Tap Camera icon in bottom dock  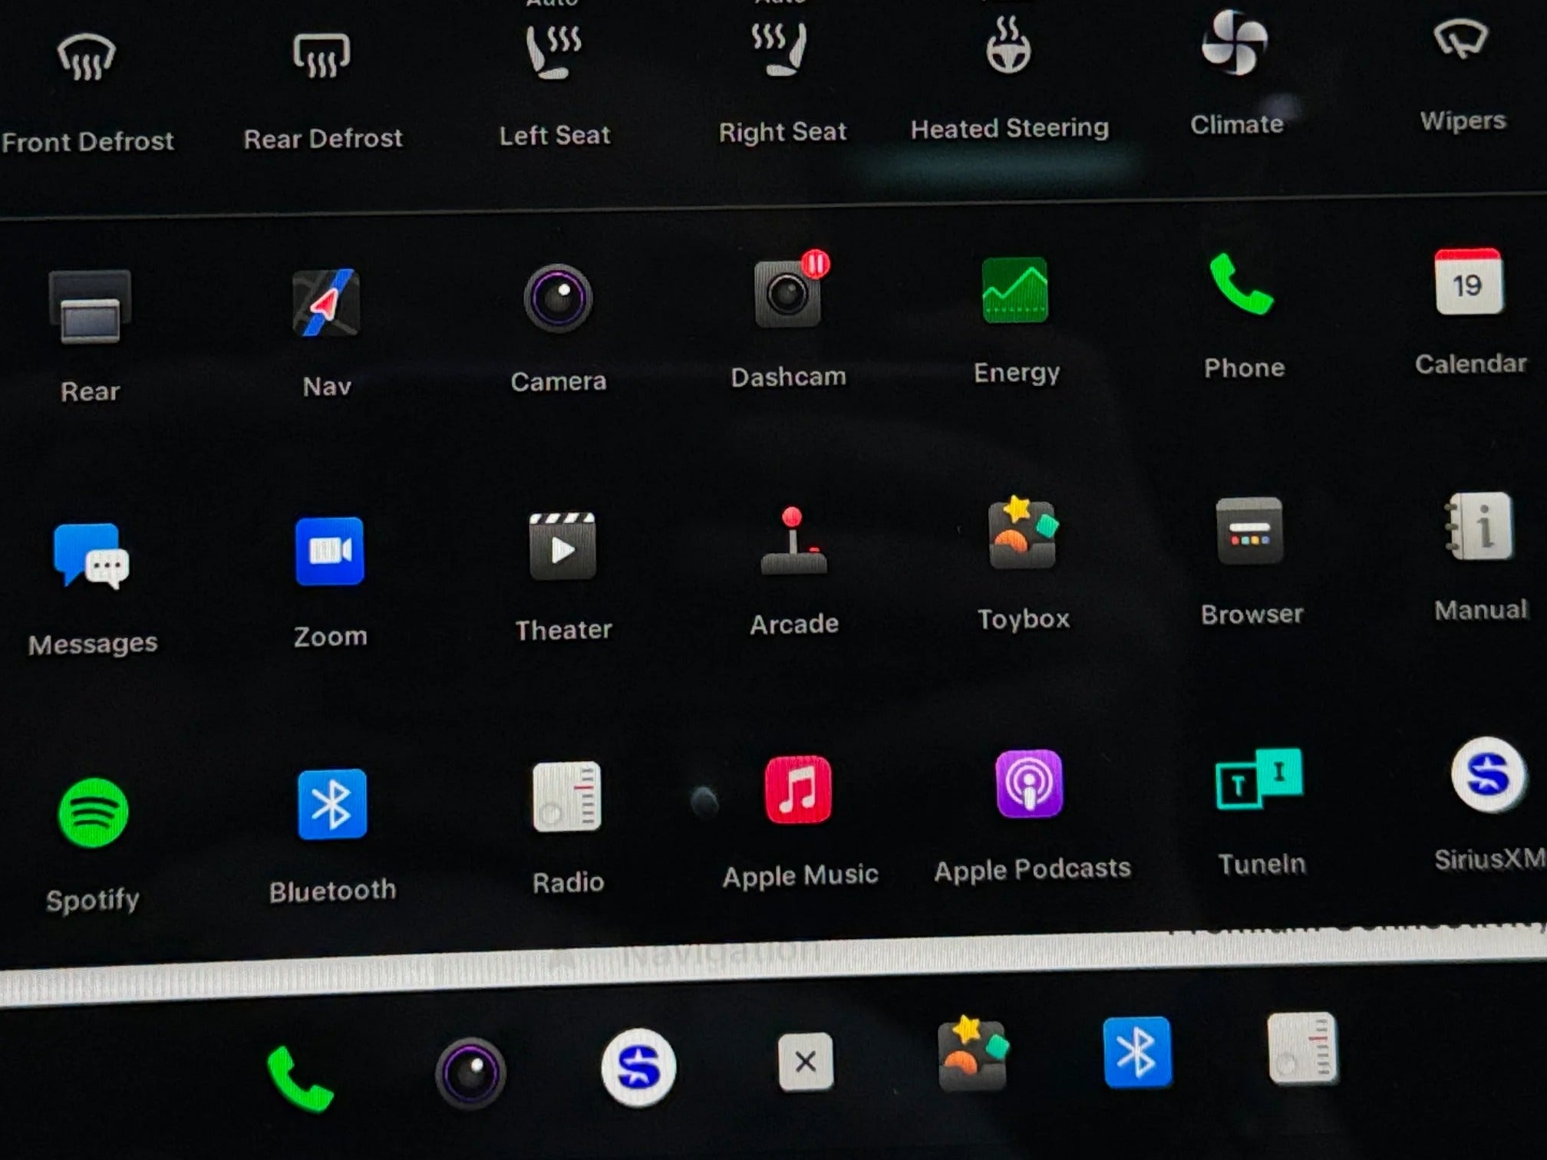(x=470, y=1073)
